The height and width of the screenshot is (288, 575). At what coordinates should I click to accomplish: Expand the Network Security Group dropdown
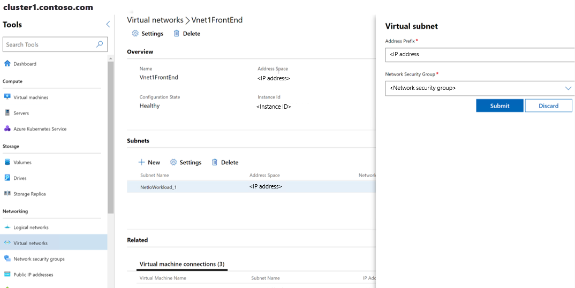coord(568,88)
